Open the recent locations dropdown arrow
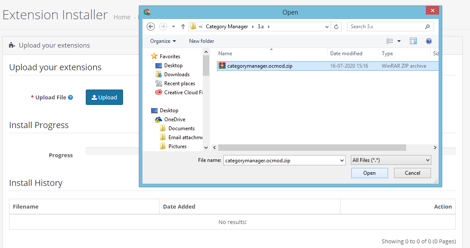Screen dimensions: 470x248 coord(173,27)
